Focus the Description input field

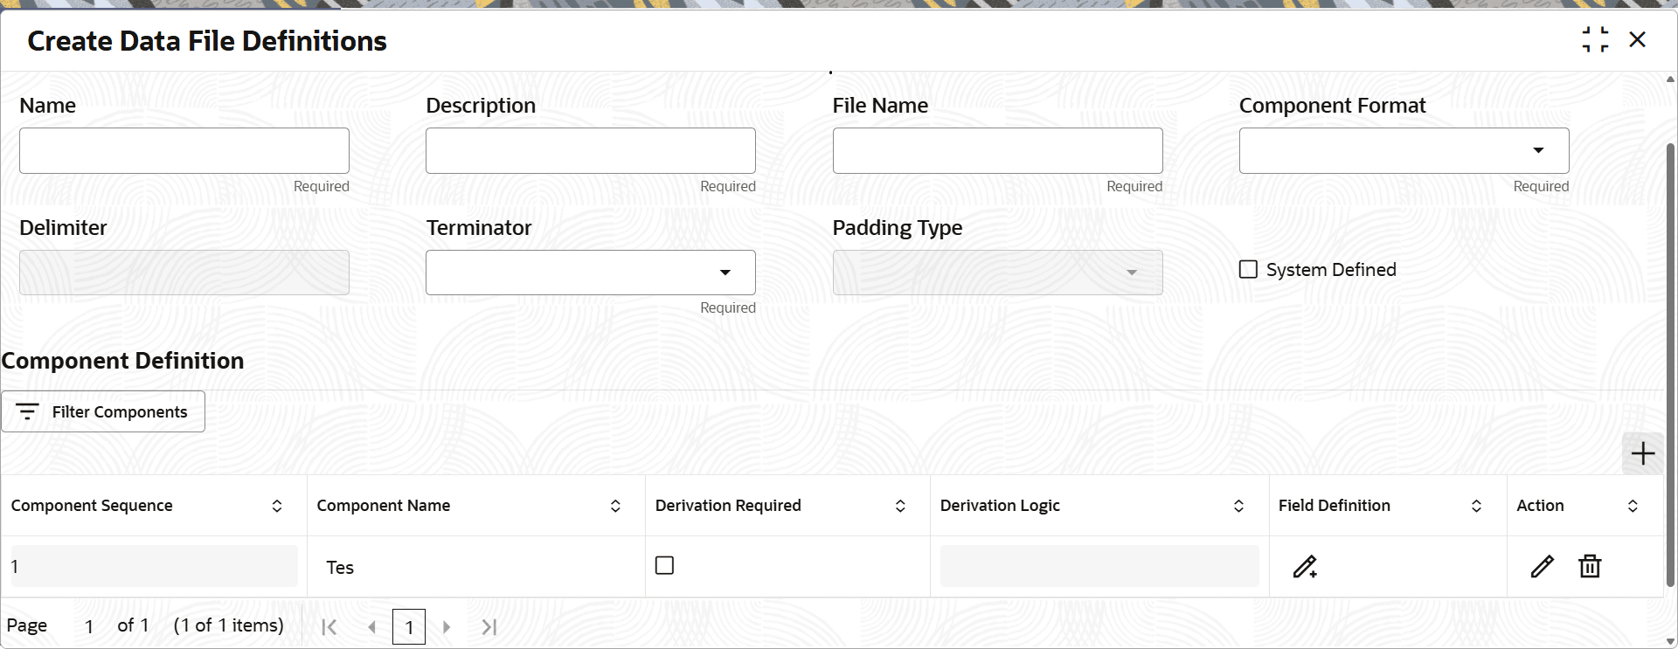[x=591, y=150]
